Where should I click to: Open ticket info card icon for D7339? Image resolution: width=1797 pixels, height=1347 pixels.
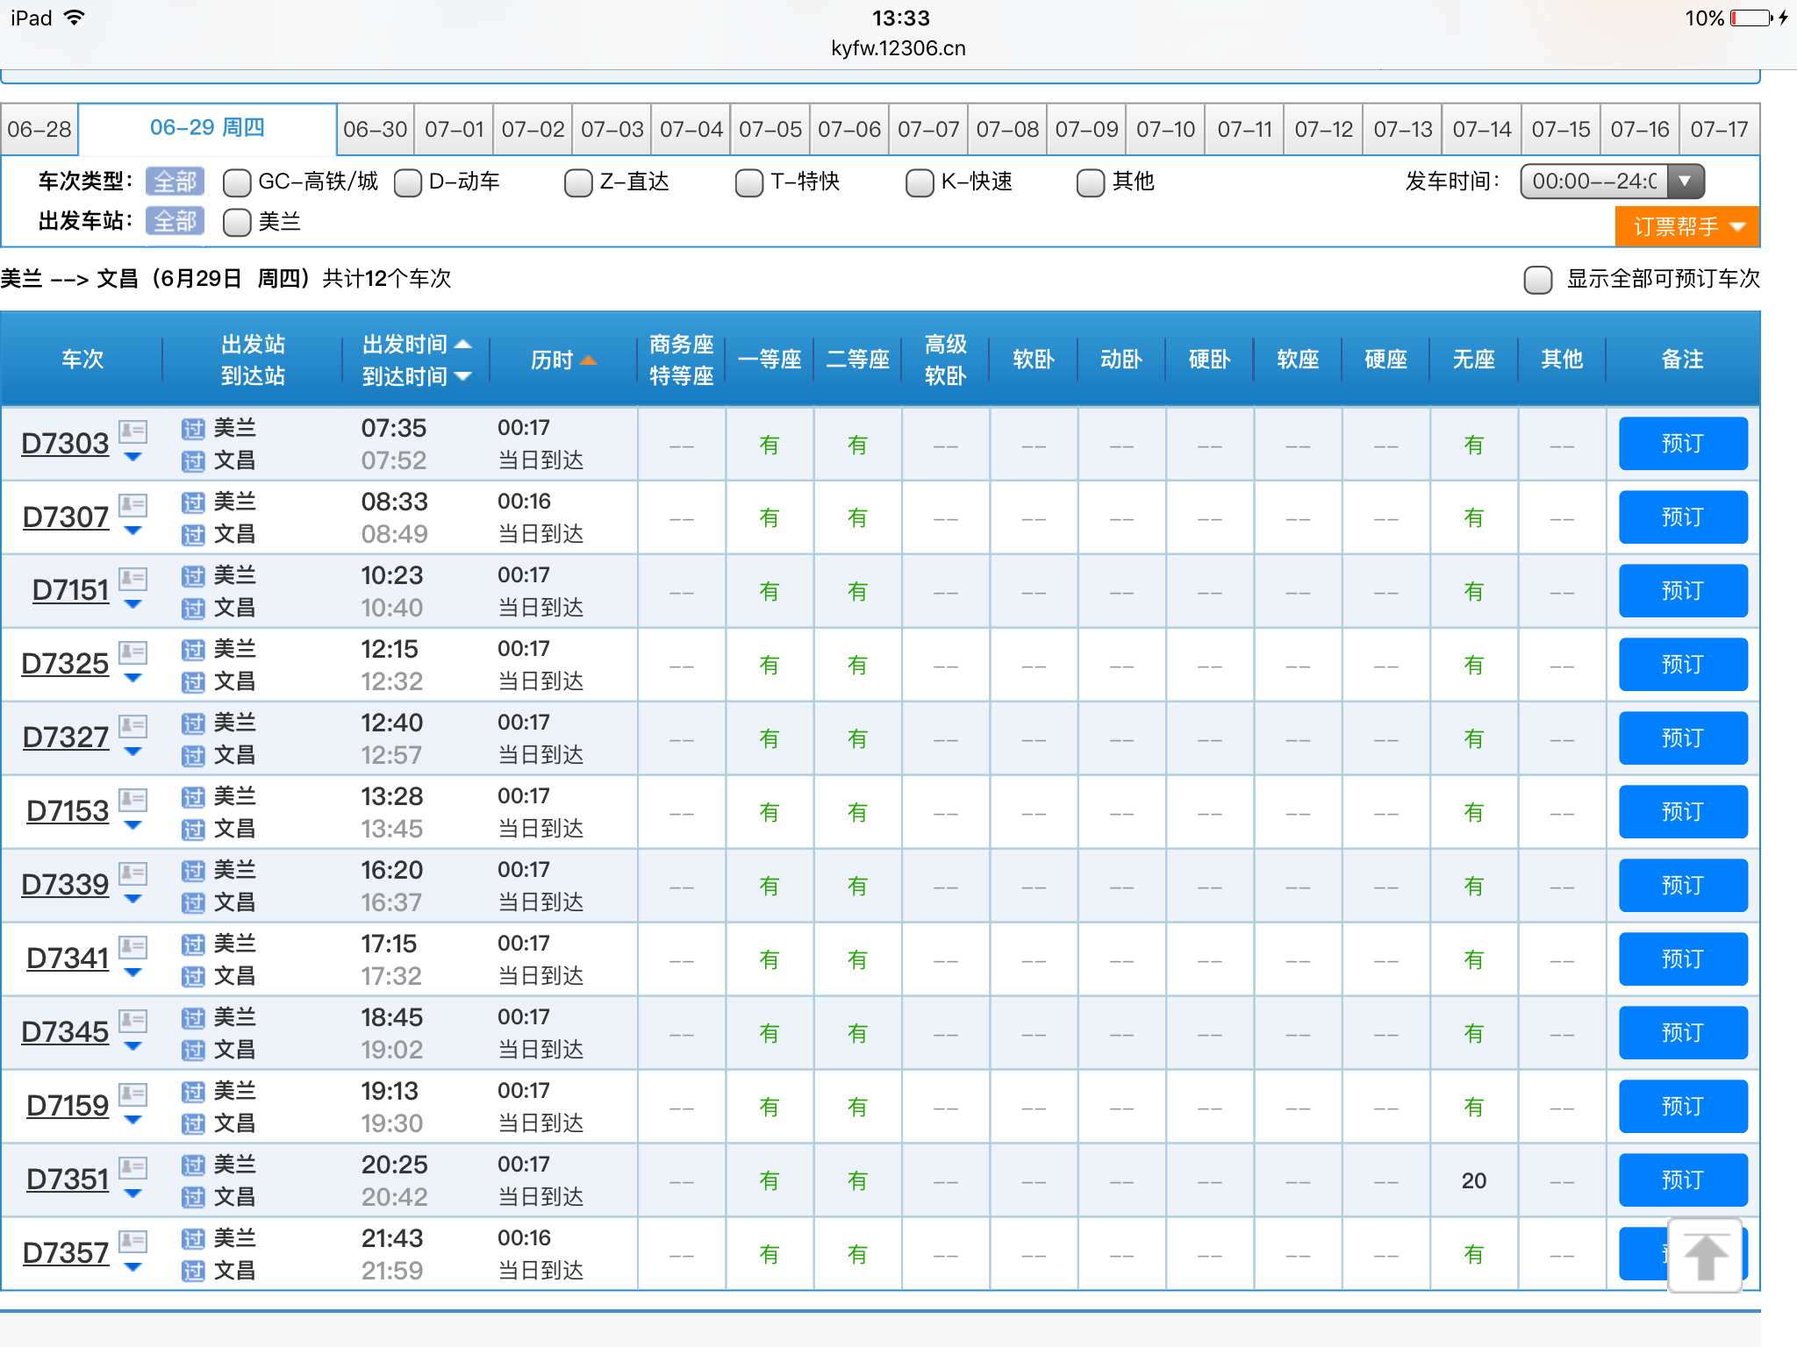(x=132, y=873)
